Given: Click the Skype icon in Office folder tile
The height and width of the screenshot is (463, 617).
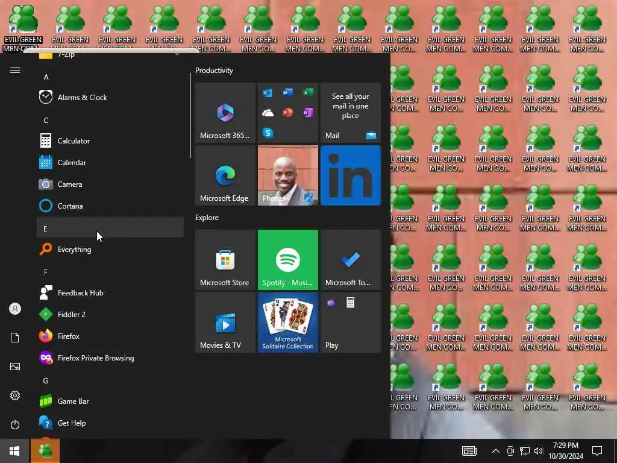Looking at the screenshot, I should (x=268, y=133).
